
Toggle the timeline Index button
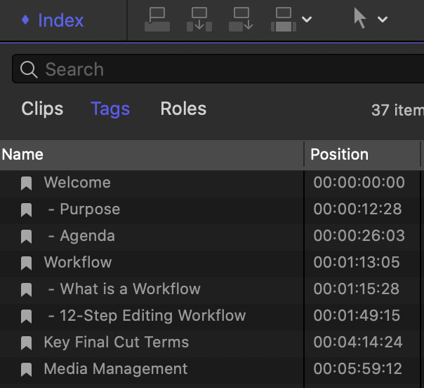pos(53,20)
